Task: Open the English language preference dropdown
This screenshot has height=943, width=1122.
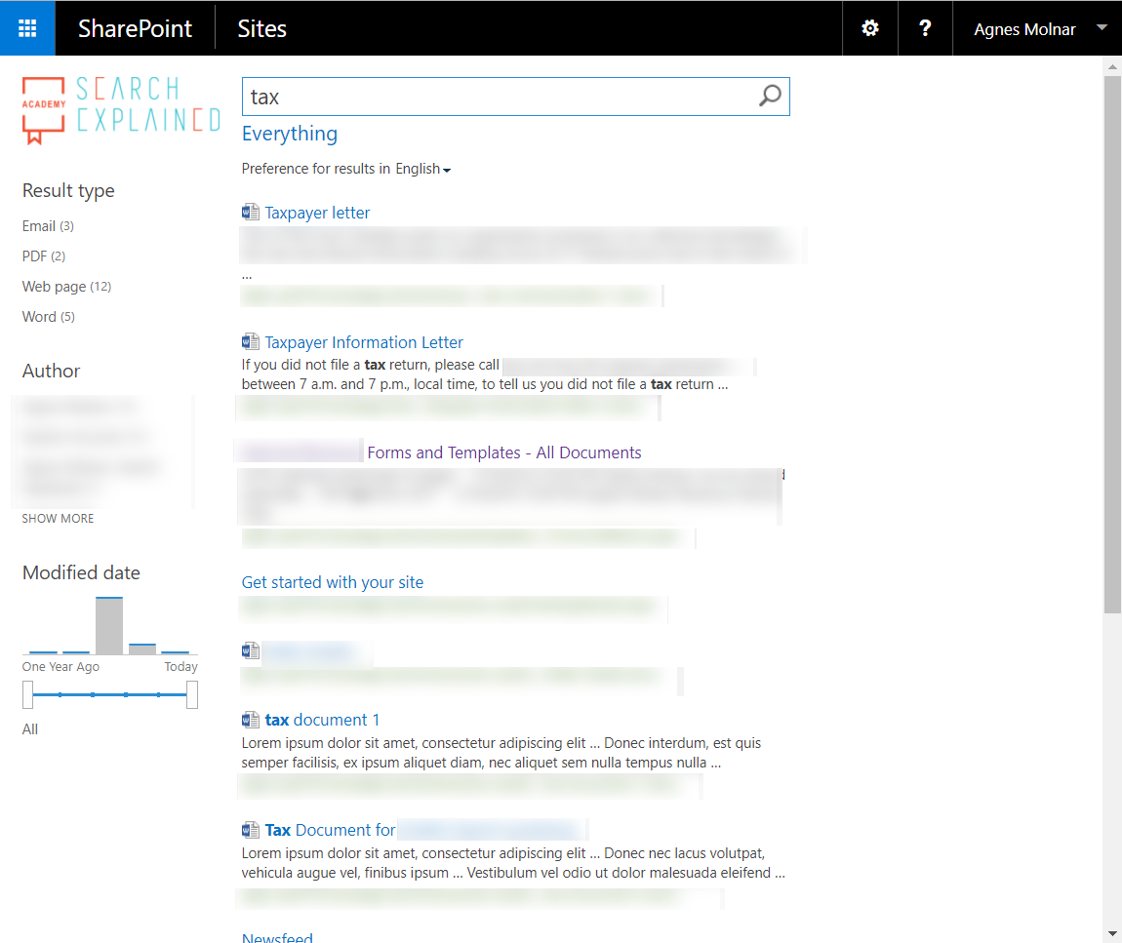Action: pos(422,169)
